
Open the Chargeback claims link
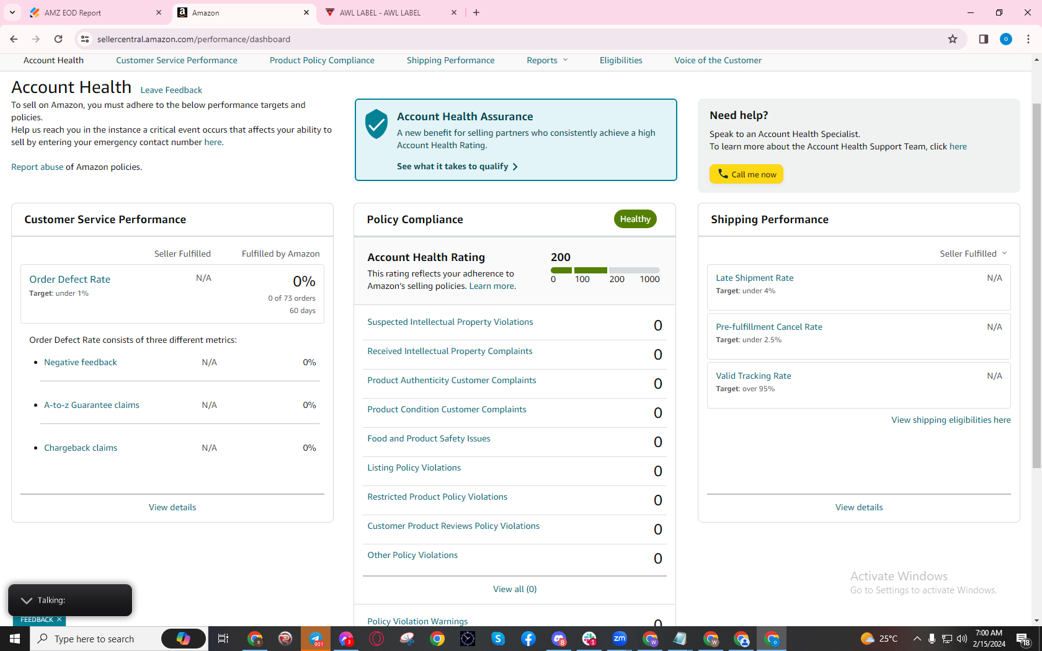click(x=81, y=448)
